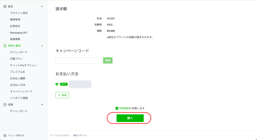Click the 収益 coin icon
This screenshot has width=257, height=140.
pyautogui.click(x=5, y=105)
